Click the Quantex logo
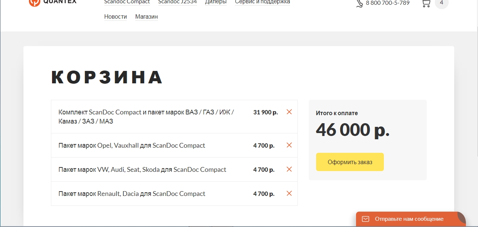 tap(53, 2)
